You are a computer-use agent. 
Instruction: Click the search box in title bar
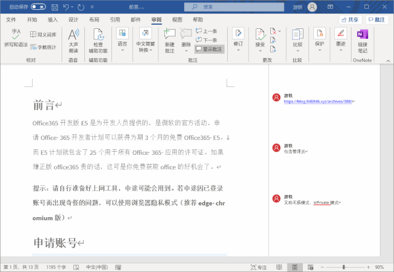click(234, 7)
